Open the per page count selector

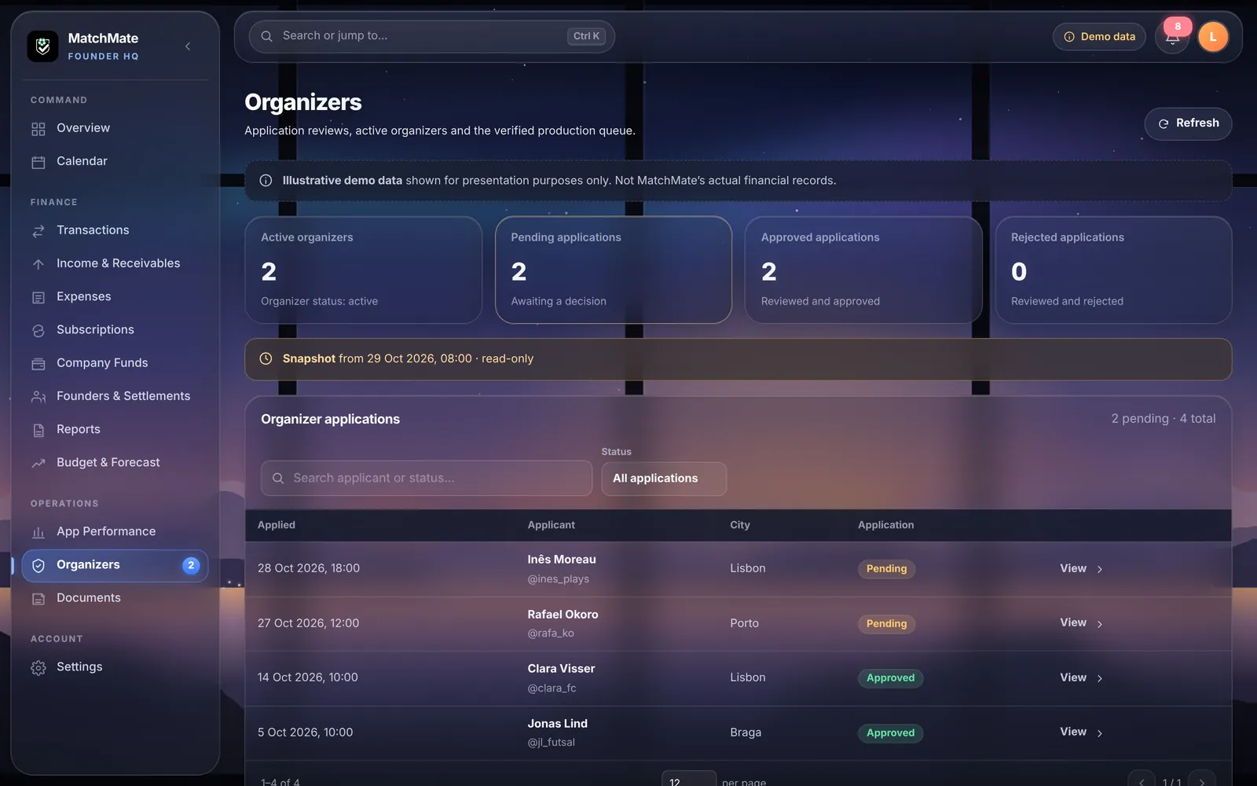tap(689, 779)
